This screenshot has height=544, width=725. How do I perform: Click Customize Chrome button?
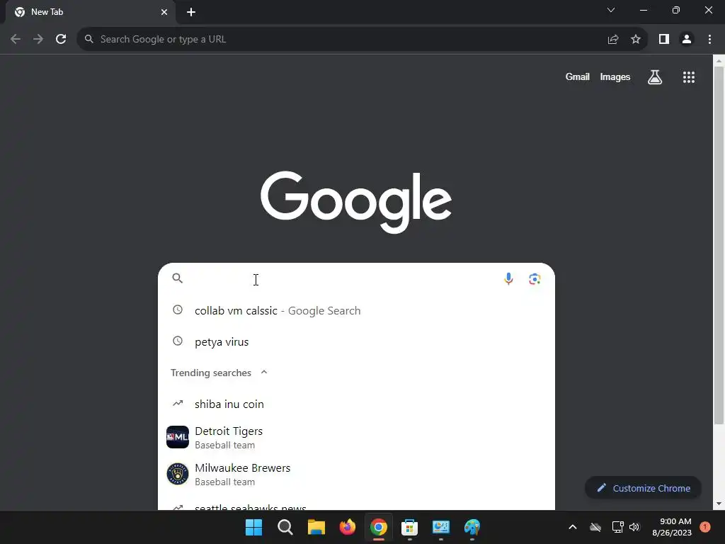[643, 488]
